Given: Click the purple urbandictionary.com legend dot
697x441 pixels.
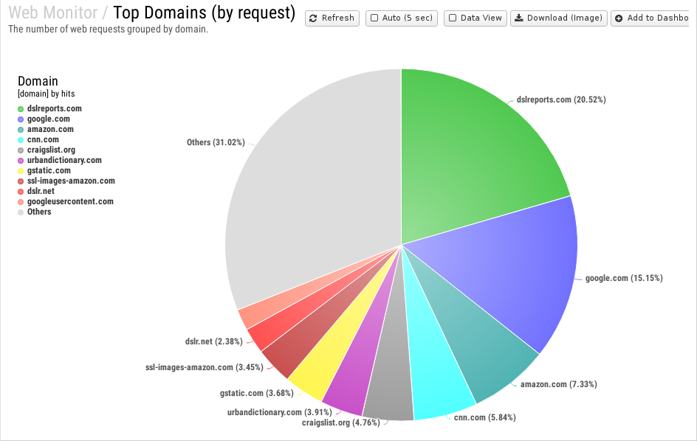Looking at the screenshot, I should (x=21, y=160).
